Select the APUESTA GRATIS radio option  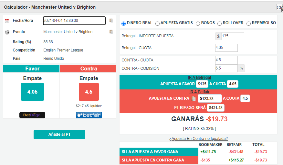point(157,23)
